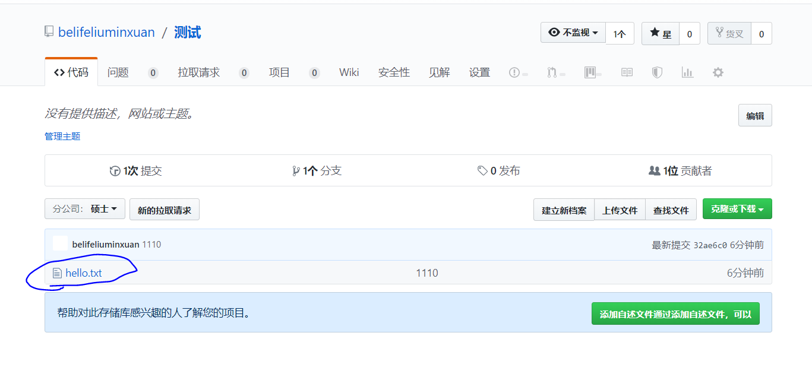The width and height of the screenshot is (812, 377).
Task: Open the Wiki tab
Action: (349, 72)
